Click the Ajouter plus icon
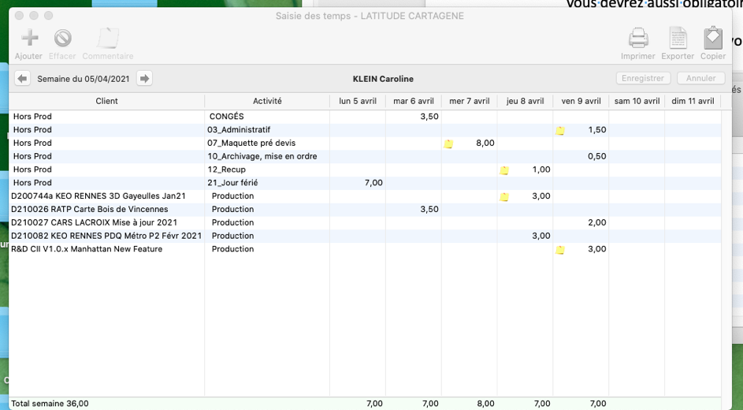 point(29,38)
